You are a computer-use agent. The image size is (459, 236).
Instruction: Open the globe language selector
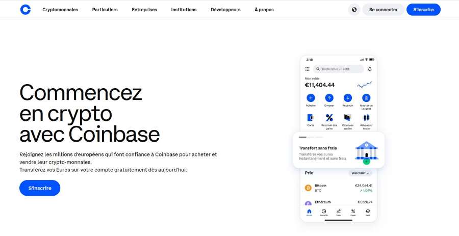pos(354,10)
